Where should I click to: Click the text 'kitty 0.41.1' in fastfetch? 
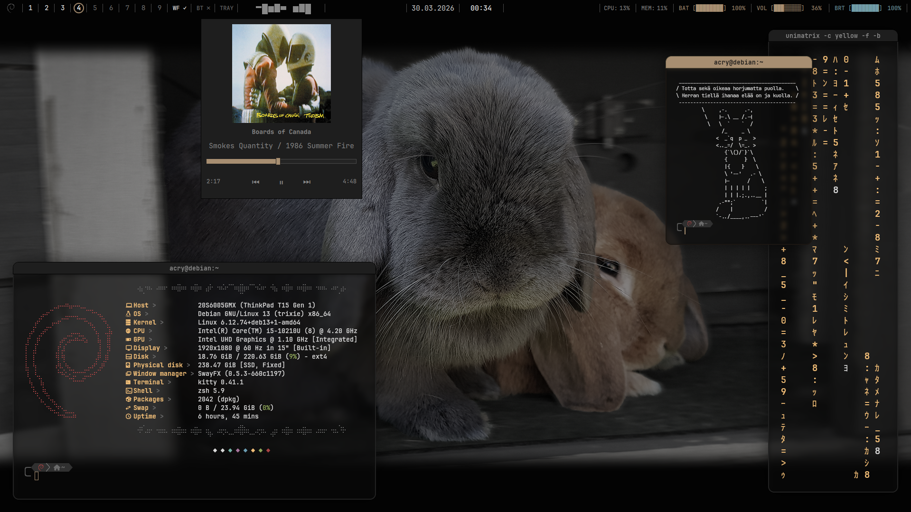(221, 382)
